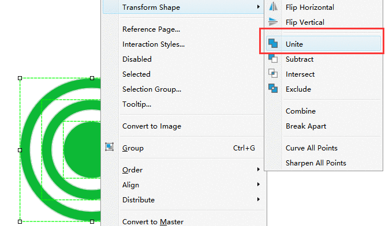The height and width of the screenshot is (226, 389).
Task: Click the Flip Vertical icon
Action: [273, 22]
